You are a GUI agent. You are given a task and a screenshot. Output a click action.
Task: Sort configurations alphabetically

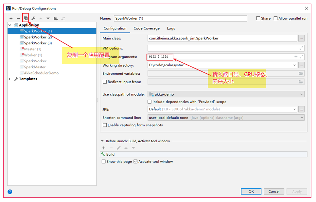click(63, 19)
